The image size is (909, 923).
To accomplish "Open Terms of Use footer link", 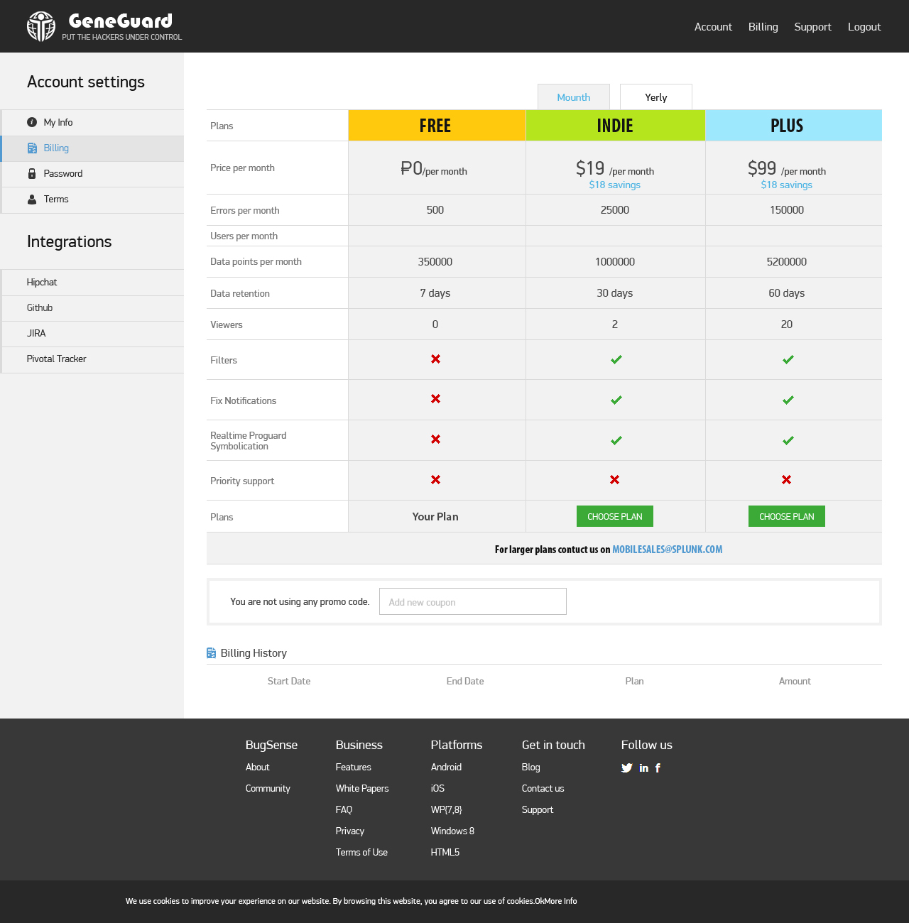I will [x=361, y=853].
